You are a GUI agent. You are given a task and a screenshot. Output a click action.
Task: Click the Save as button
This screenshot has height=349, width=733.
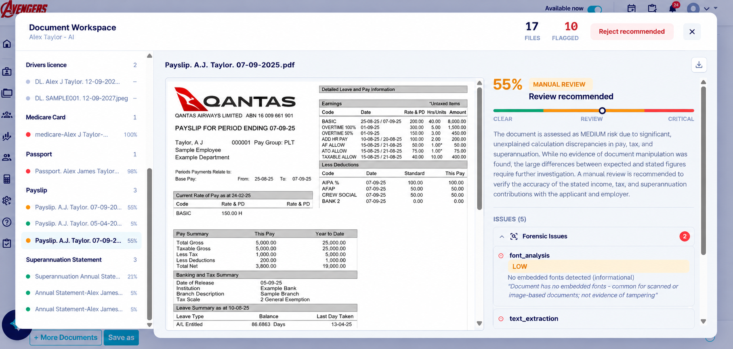[x=121, y=338]
